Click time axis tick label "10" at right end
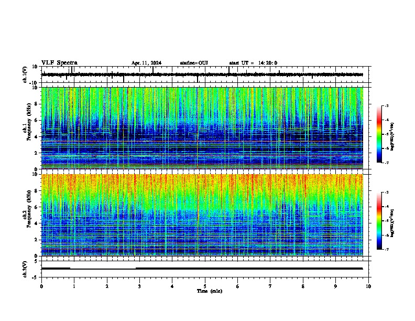This screenshot has width=415, height=321. (x=368, y=286)
